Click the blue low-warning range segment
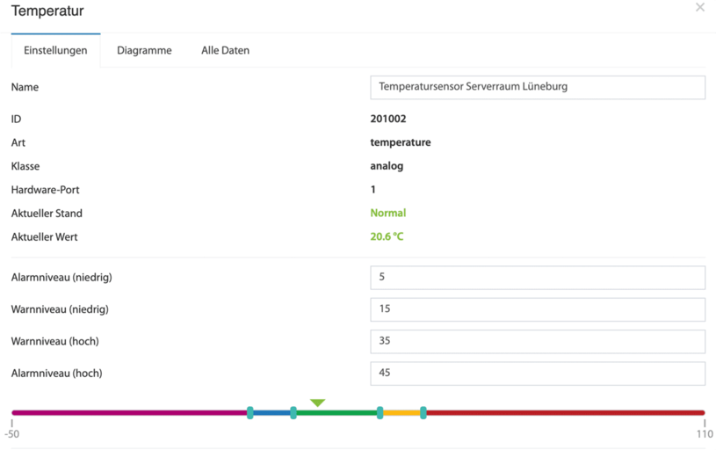Image resolution: width=716 pixels, height=450 pixels. [271, 412]
